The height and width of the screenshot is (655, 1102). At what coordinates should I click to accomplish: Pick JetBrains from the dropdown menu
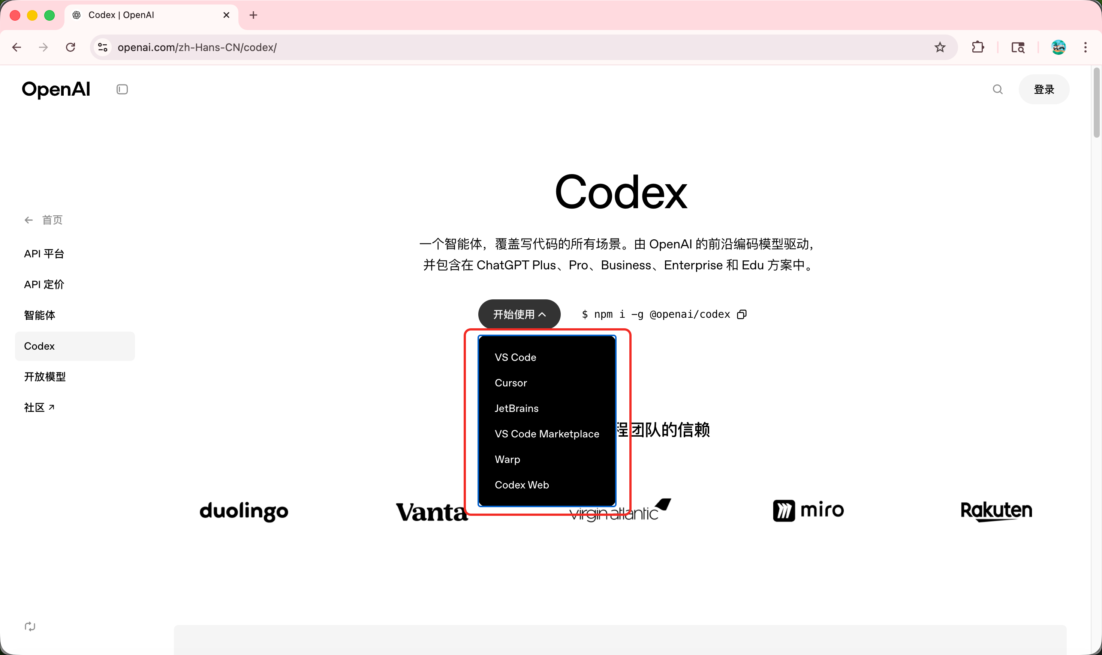[517, 409]
